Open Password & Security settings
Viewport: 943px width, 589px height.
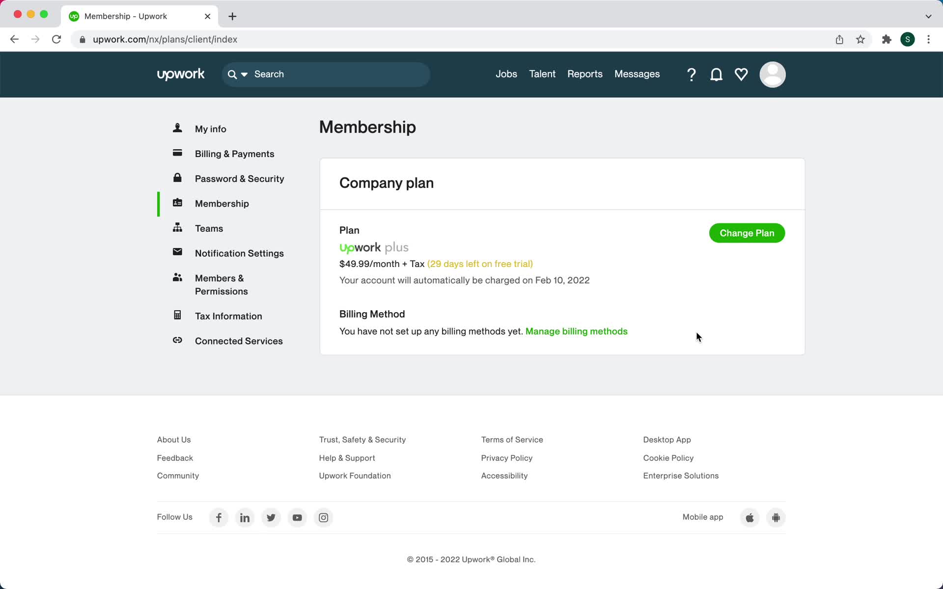click(x=239, y=179)
